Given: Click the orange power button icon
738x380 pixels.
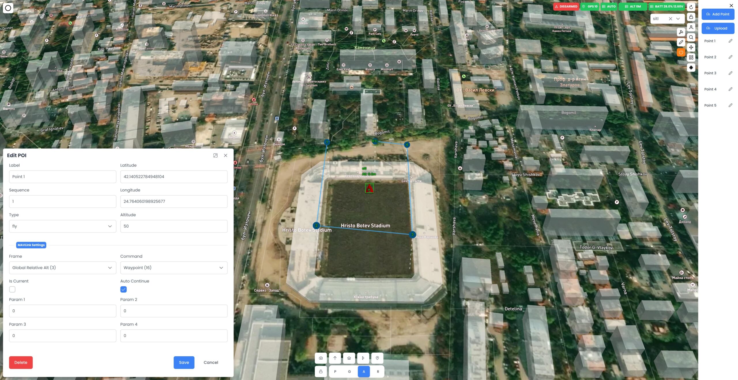Looking at the screenshot, I should click(x=681, y=52).
